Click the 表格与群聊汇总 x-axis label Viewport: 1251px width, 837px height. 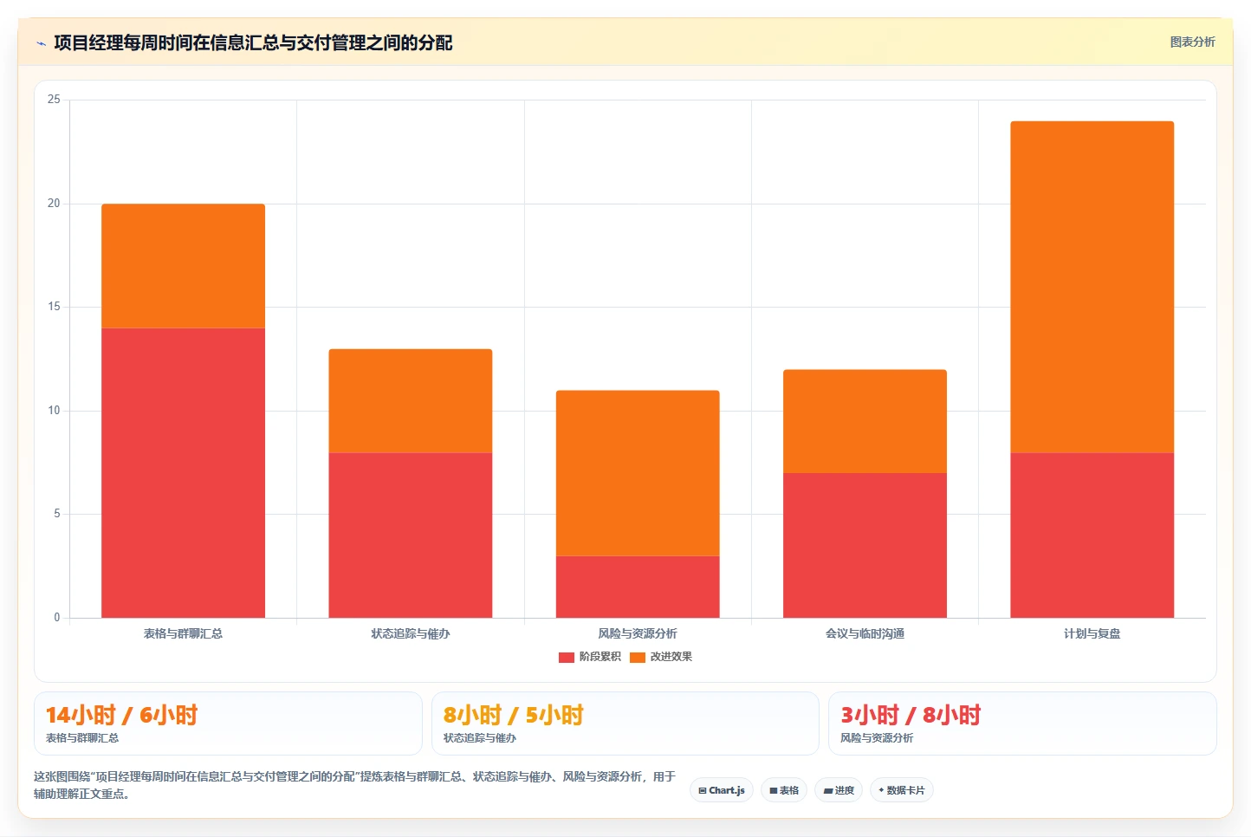click(183, 633)
